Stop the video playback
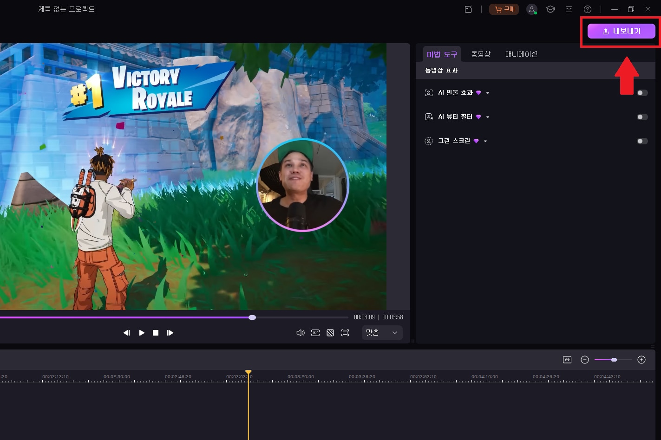Screen dimensions: 661x440 pyautogui.click(x=156, y=333)
